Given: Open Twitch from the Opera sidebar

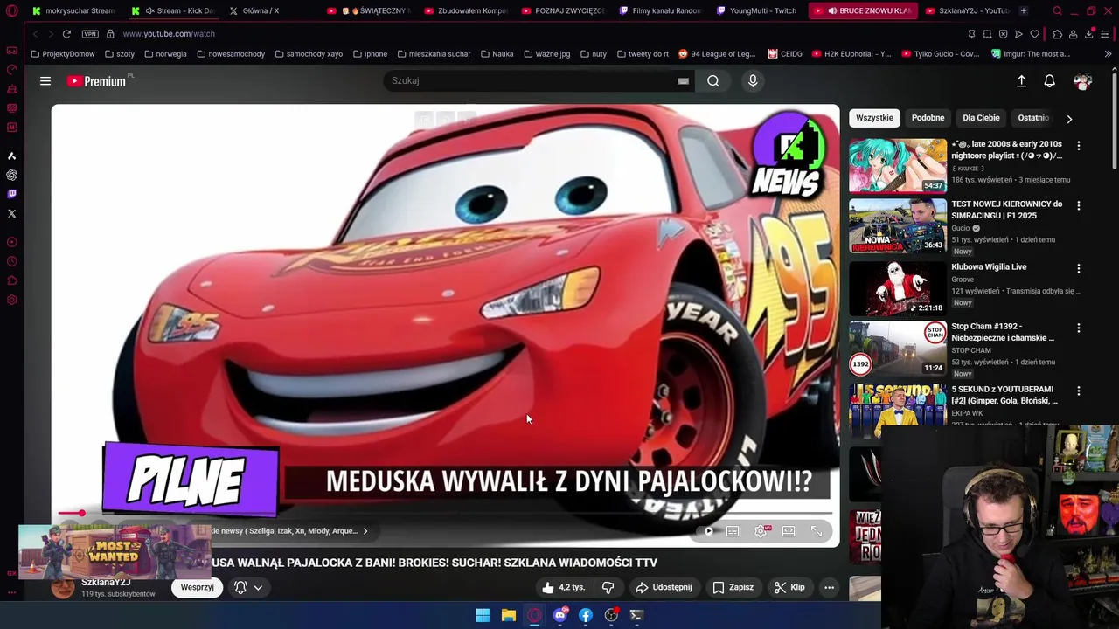Looking at the screenshot, I should [x=11, y=194].
